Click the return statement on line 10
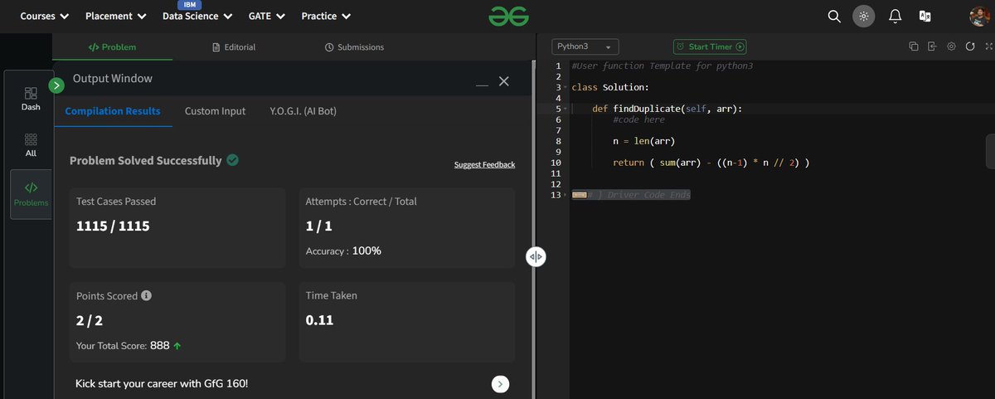995x399 pixels. point(711,163)
